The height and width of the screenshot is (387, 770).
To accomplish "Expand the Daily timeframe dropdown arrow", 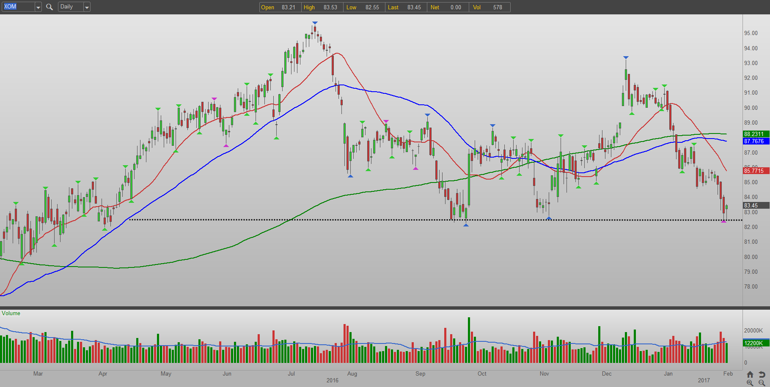I will tap(87, 7).
